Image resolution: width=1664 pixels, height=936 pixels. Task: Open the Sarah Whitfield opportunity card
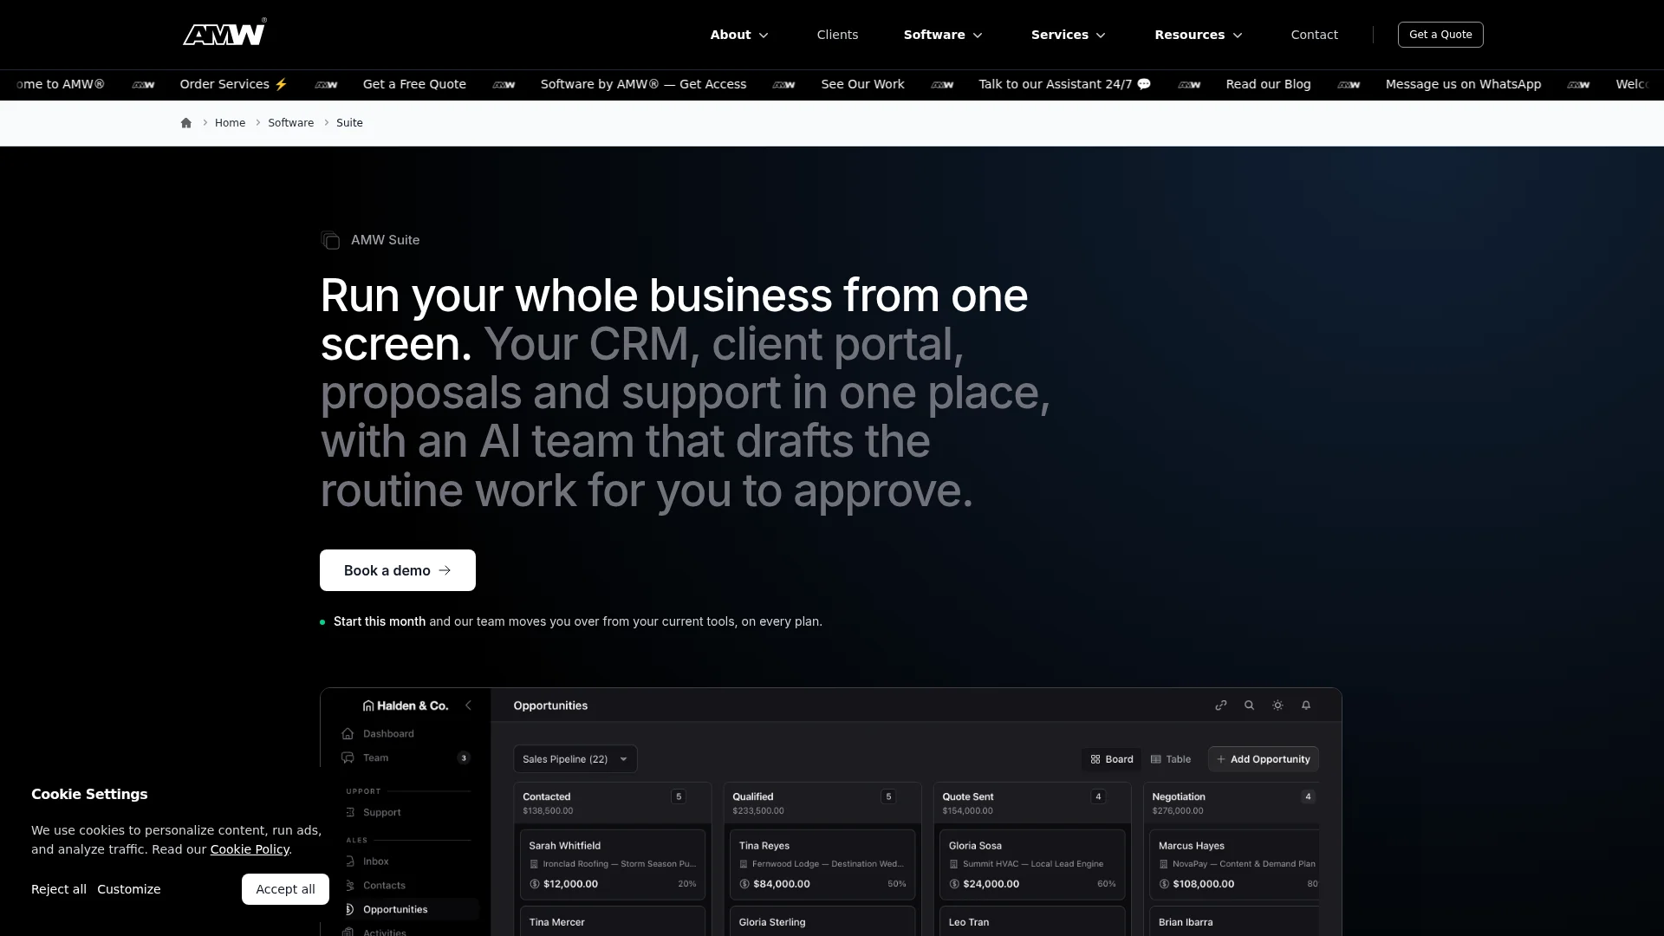coord(612,864)
